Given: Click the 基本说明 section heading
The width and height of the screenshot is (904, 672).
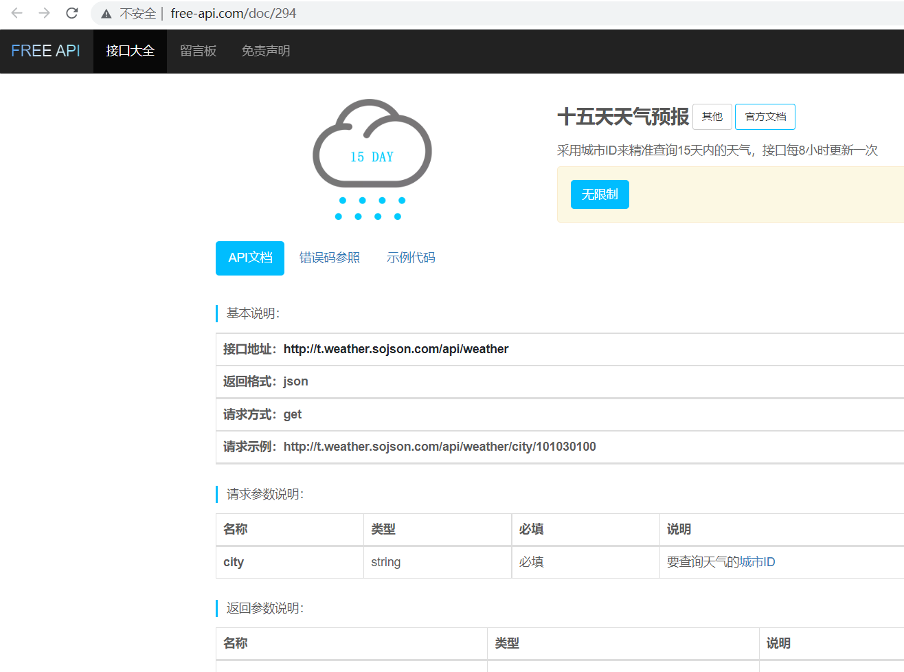Looking at the screenshot, I should 253,313.
